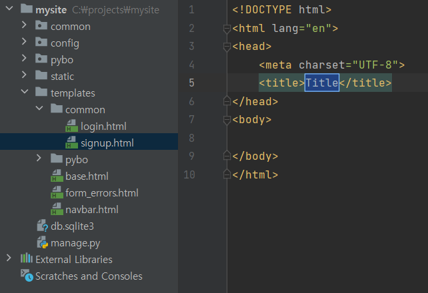Click the meta charset="UTF-8" line
Image resolution: width=428 pixels, height=293 pixels.
click(332, 65)
